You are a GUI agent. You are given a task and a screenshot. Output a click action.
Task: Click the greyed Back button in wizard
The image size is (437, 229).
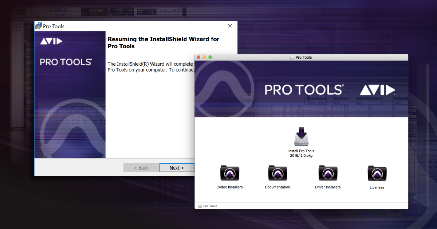click(x=141, y=168)
